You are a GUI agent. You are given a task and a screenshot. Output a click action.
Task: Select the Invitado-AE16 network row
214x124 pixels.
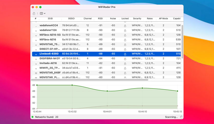click(x=106, y=63)
